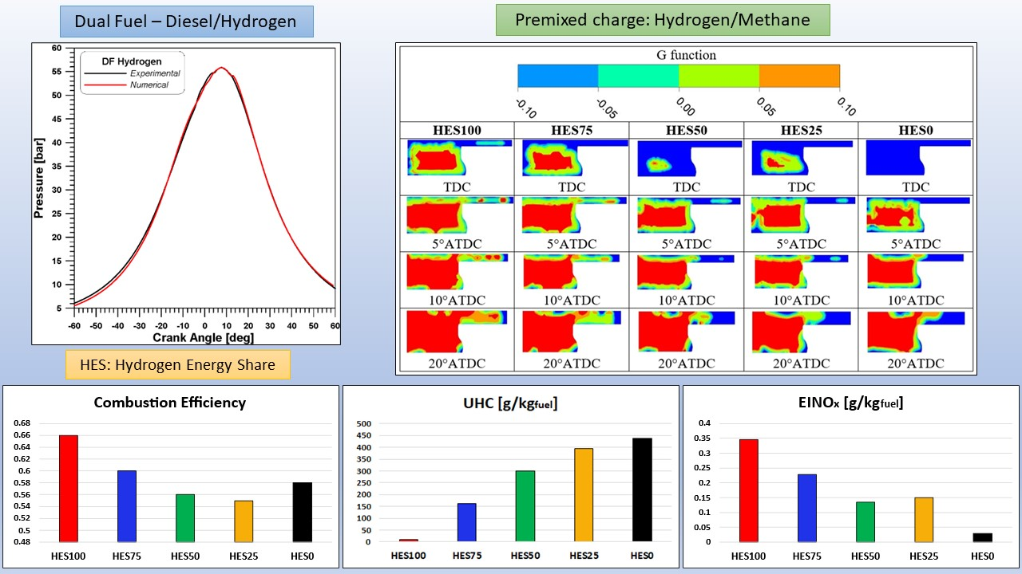Open the HES0 20°ATDC contour image

916,332
